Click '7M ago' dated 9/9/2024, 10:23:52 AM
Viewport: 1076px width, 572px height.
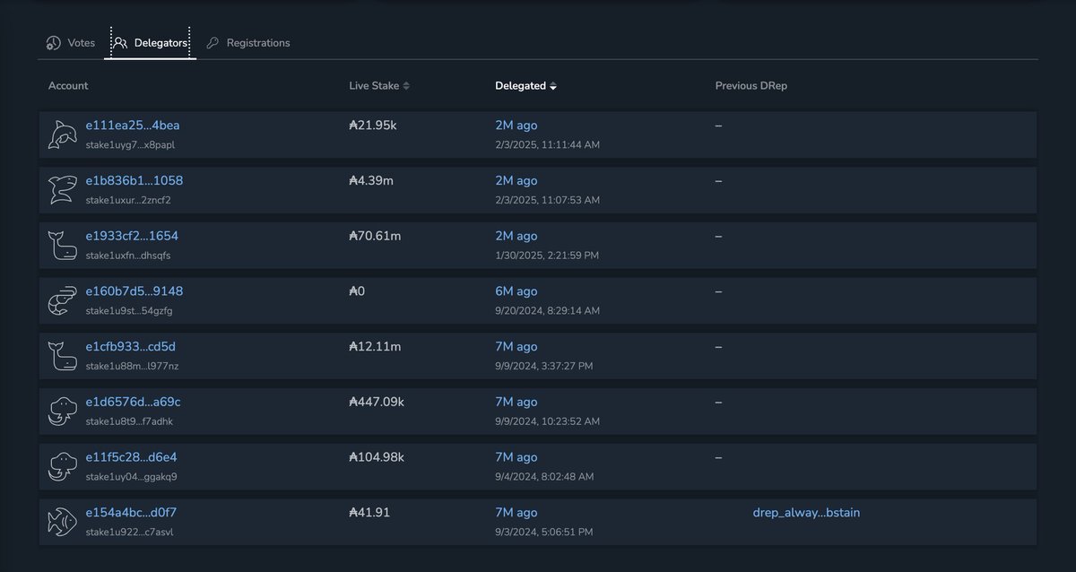pyautogui.click(x=516, y=403)
